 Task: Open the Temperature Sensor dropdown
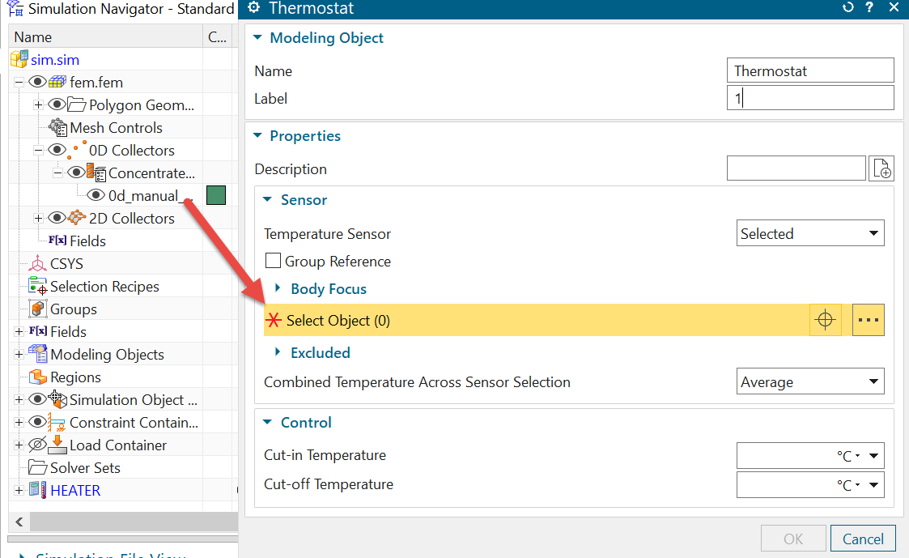tap(810, 234)
